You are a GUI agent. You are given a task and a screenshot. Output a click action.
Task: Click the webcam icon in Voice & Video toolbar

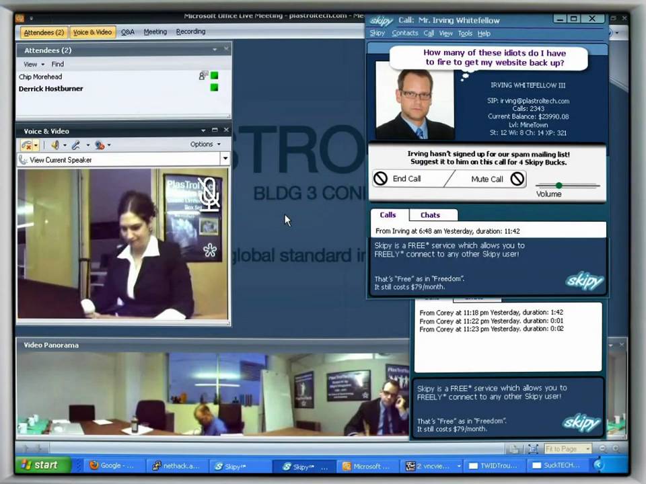click(x=100, y=145)
